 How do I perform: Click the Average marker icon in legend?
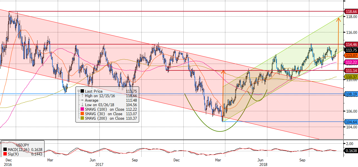pyautogui.click(x=82, y=100)
